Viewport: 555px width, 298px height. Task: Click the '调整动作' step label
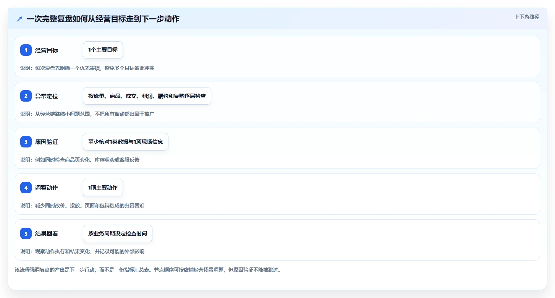coord(47,188)
